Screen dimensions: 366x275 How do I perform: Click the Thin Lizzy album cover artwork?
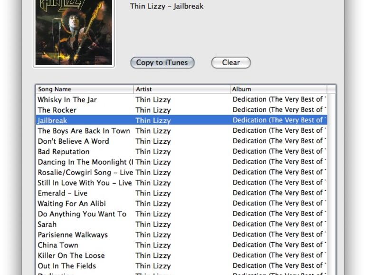[74, 32]
